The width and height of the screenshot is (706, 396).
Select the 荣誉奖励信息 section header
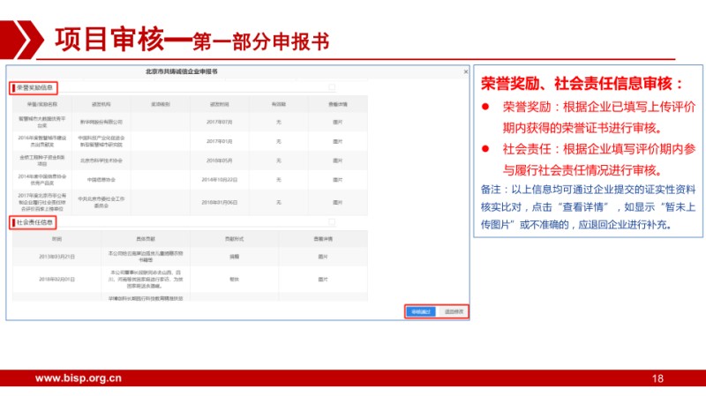35,88
